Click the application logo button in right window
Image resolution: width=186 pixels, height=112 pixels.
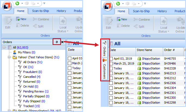pyautogui.click(x=108, y=6)
